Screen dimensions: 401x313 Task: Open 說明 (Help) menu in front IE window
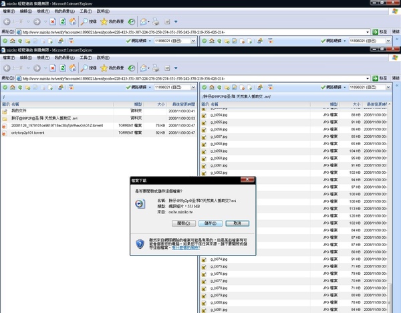pyautogui.click(x=103, y=58)
